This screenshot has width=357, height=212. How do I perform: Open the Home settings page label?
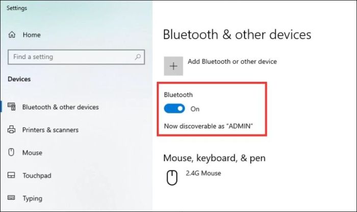coord(31,35)
